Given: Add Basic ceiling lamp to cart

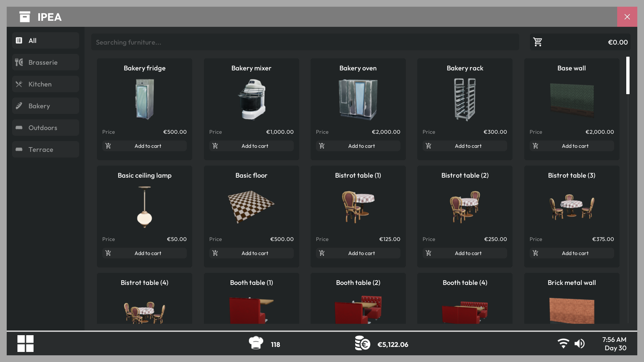Looking at the screenshot, I should coord(145,253).
